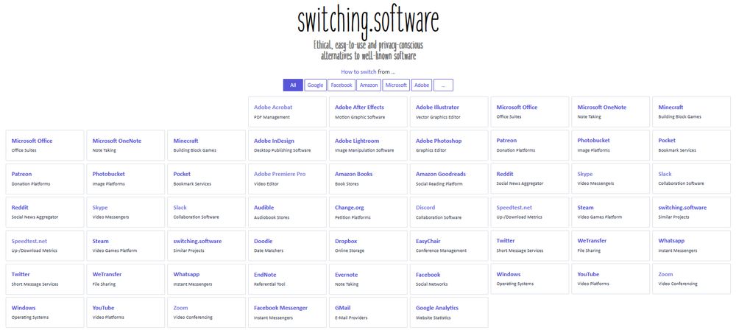Viewport: 736px width, 330px height.
Task: Open the Facebook Messenger card
Action: [287, 312]
